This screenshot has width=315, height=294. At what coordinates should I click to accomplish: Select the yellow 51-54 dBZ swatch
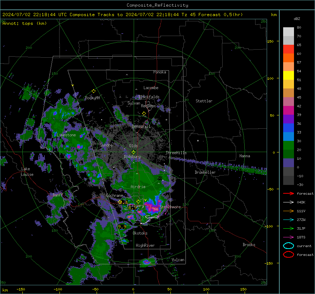click(288, 75)
